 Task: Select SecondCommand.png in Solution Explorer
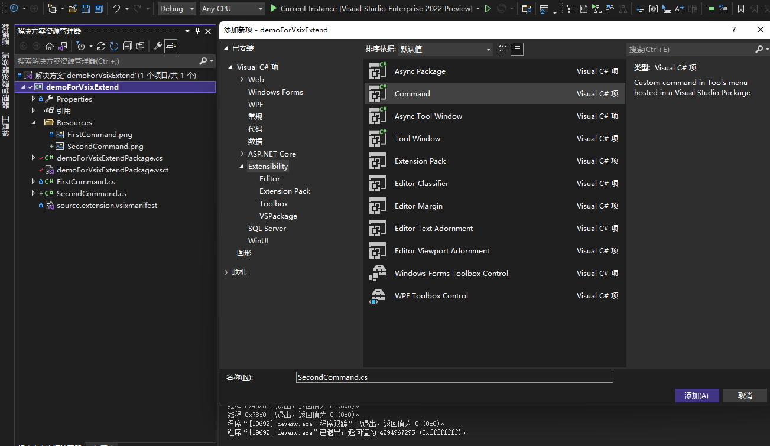(105, 146)
